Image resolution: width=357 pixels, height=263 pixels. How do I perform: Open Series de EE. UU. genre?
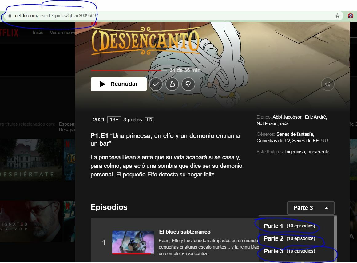[x=311, y=141]
